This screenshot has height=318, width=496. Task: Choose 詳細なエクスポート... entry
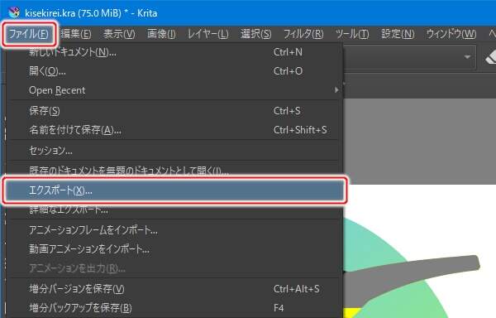175,210
